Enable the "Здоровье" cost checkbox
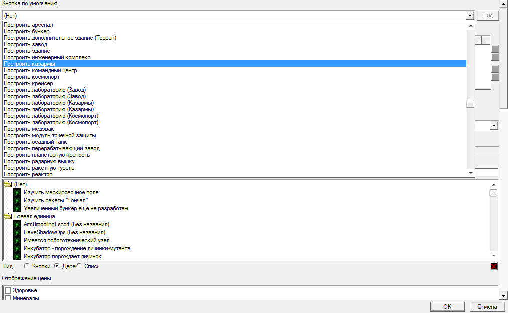 click(8, 290)
